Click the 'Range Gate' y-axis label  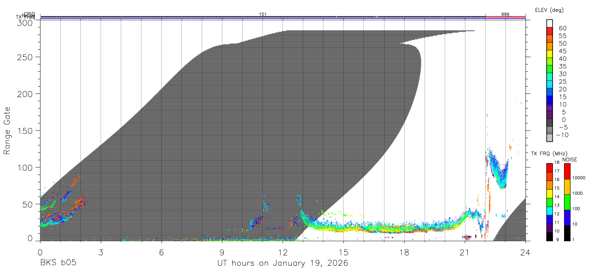point(7,131)
